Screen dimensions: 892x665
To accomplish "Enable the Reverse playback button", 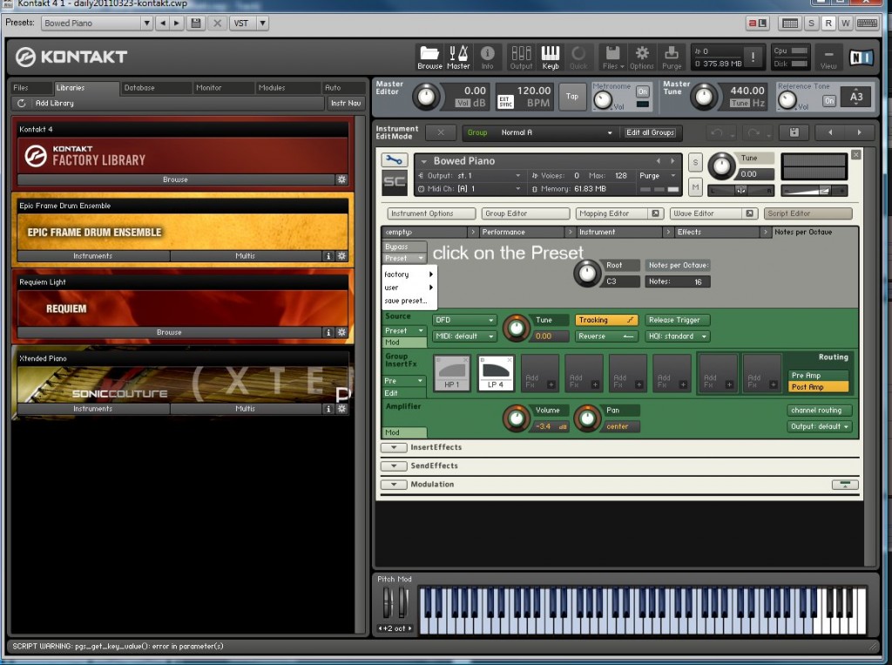I will click(606, 336).
